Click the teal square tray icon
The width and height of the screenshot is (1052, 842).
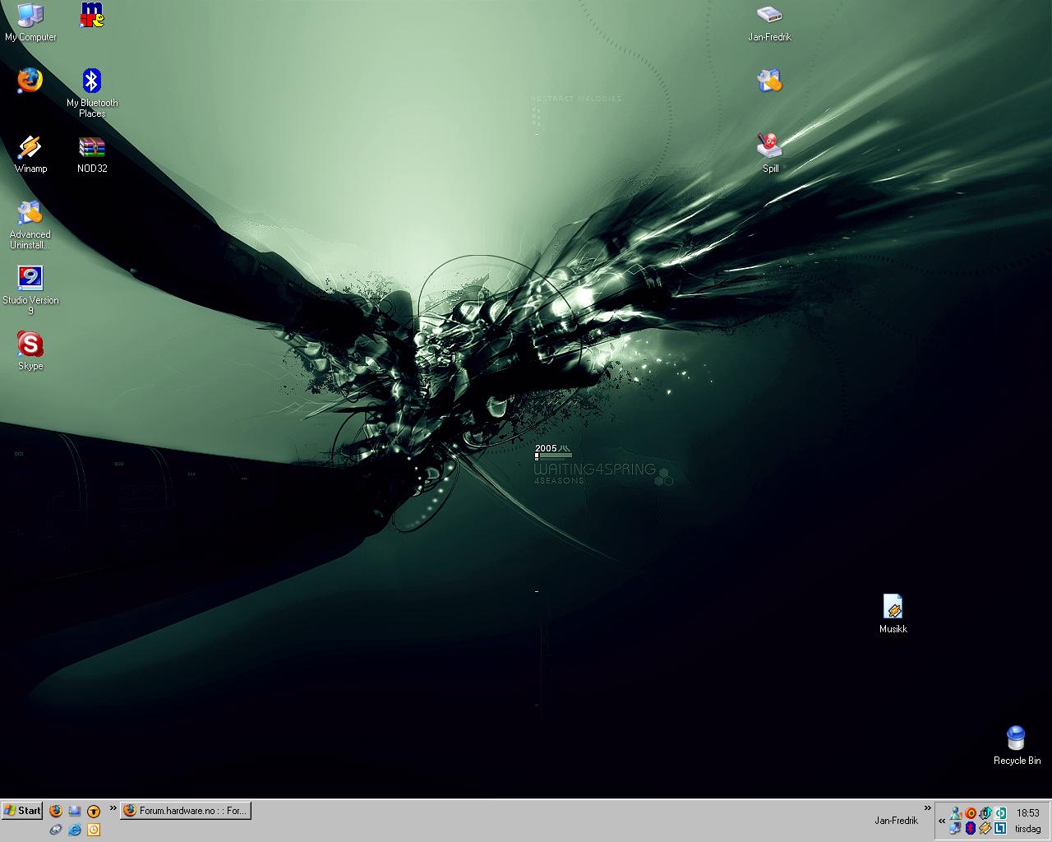pos(1000,813)
